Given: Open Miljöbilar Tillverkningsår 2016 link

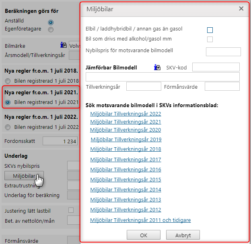Looking at the screenshot, I should click(x=125, y=170).
